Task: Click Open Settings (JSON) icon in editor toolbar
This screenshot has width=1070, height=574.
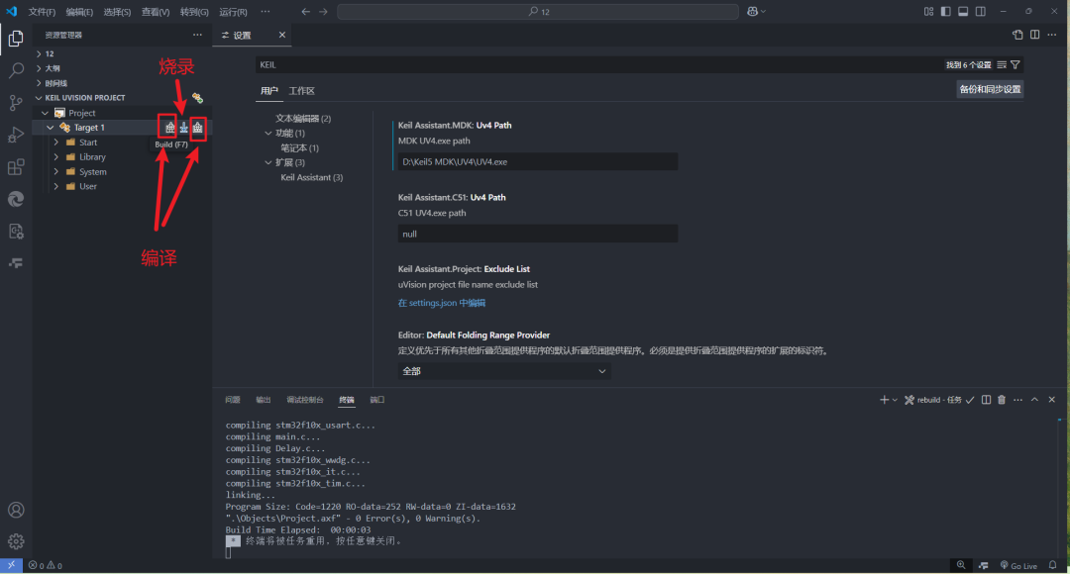Action: coord(1017,35)
